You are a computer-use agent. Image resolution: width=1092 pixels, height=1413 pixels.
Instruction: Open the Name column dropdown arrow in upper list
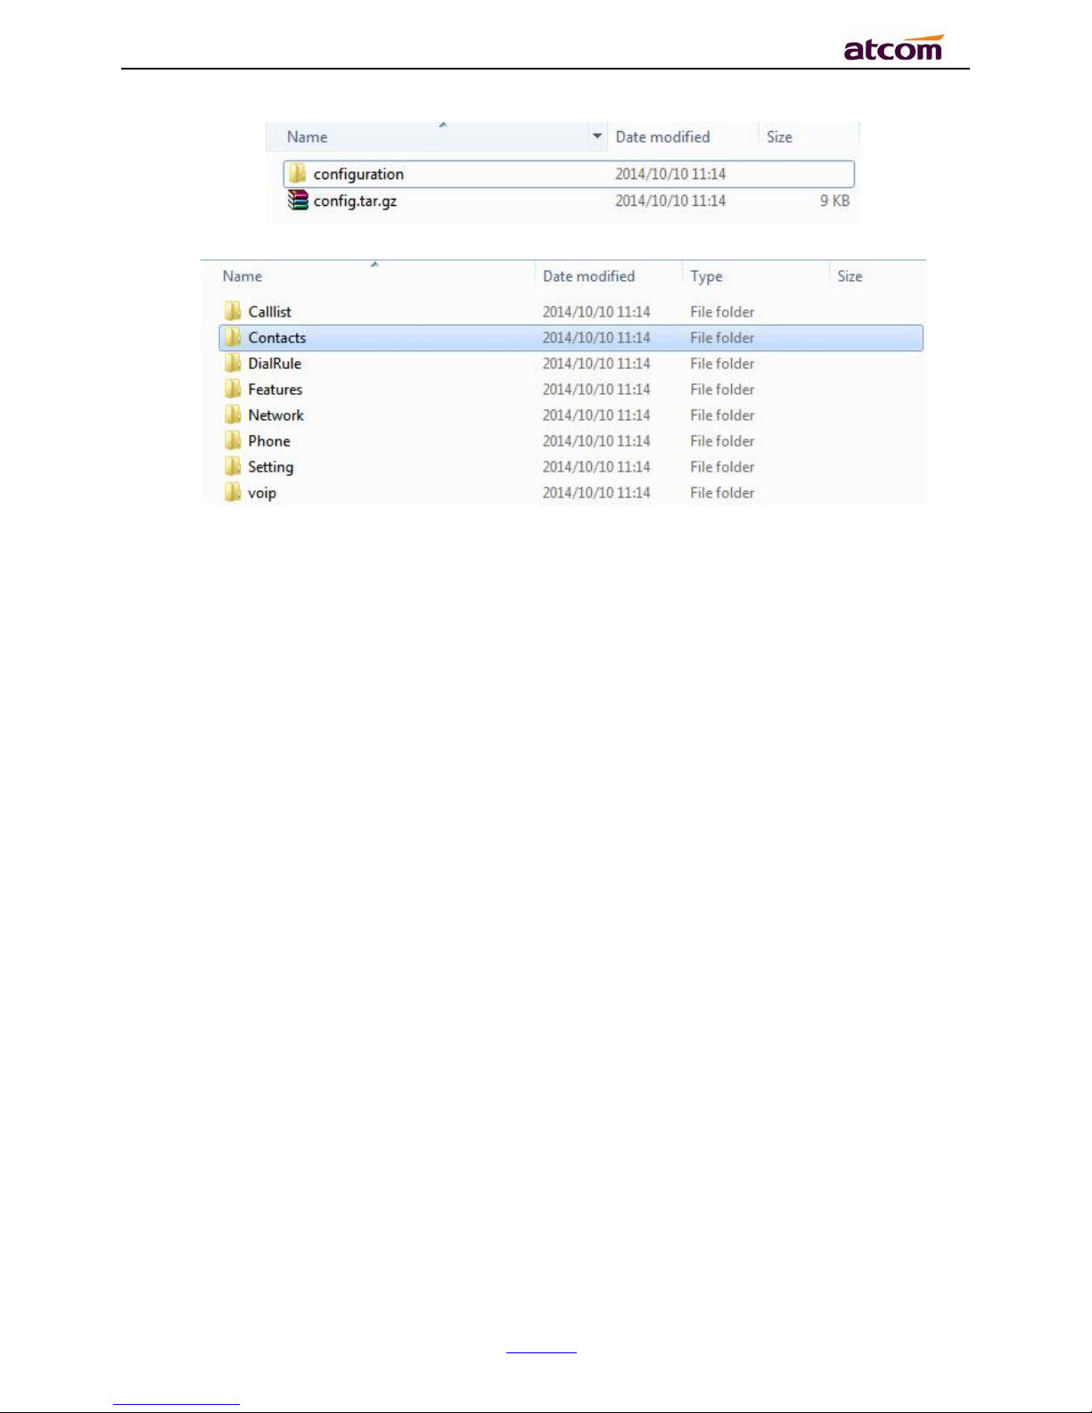coord(597,136)
